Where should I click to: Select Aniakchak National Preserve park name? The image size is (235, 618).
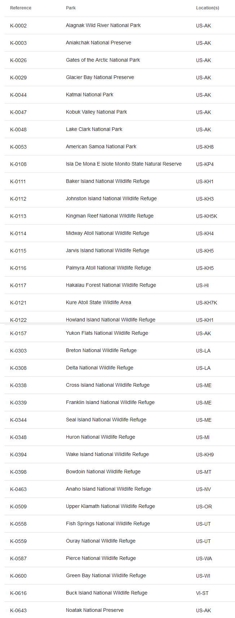pos(98,43)
